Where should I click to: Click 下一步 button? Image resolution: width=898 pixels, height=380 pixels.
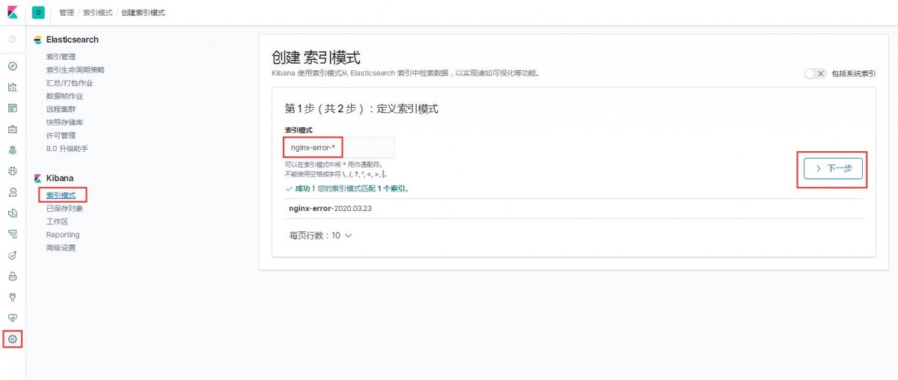click(833, 168)
